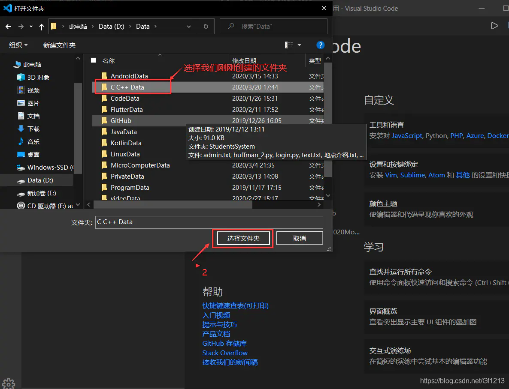This screenshot has height=389, width=509.
Task: Go back using the left arrow
Action: pos(8,27)
